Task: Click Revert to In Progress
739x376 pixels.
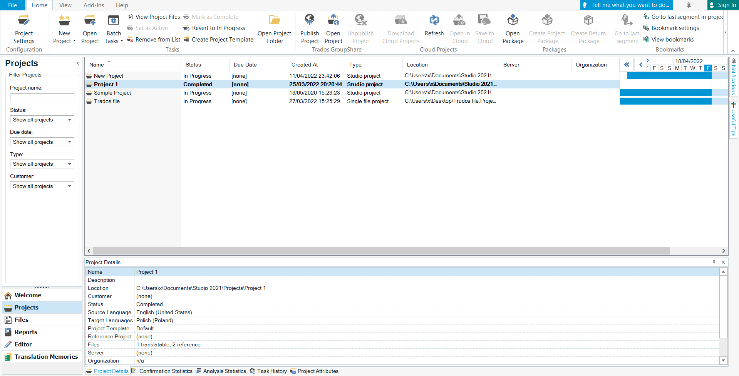Action: tap(214, 28)
